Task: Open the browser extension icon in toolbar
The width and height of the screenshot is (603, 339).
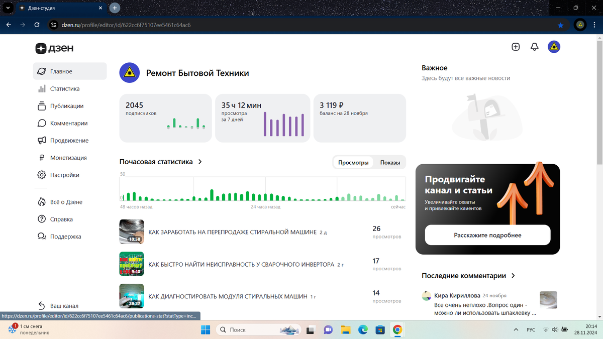Action: (x=580, y=25)
